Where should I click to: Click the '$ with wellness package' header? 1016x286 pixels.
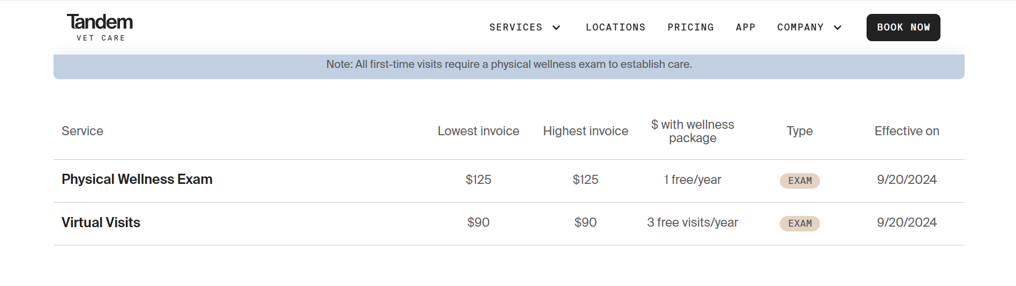click(693, 132)
